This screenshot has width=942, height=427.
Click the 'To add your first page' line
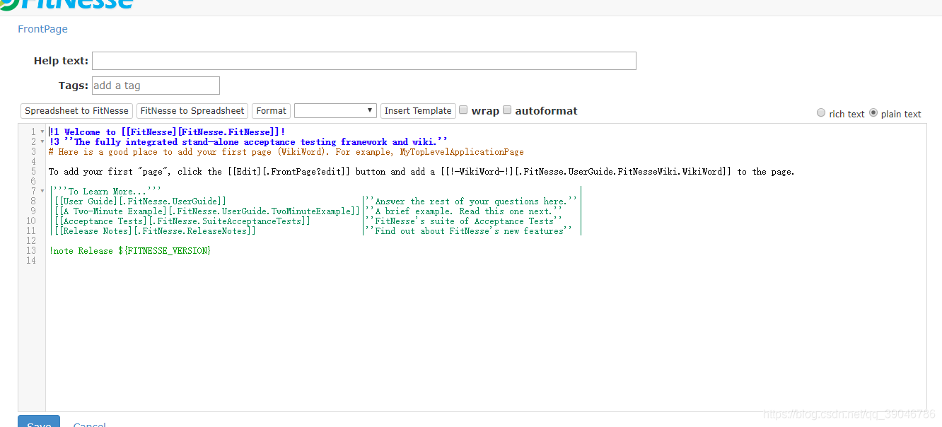[x=421, y=172]
